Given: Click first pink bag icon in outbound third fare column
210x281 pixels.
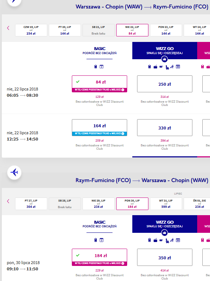Looking at the screenshot, I should pos(202,67).
